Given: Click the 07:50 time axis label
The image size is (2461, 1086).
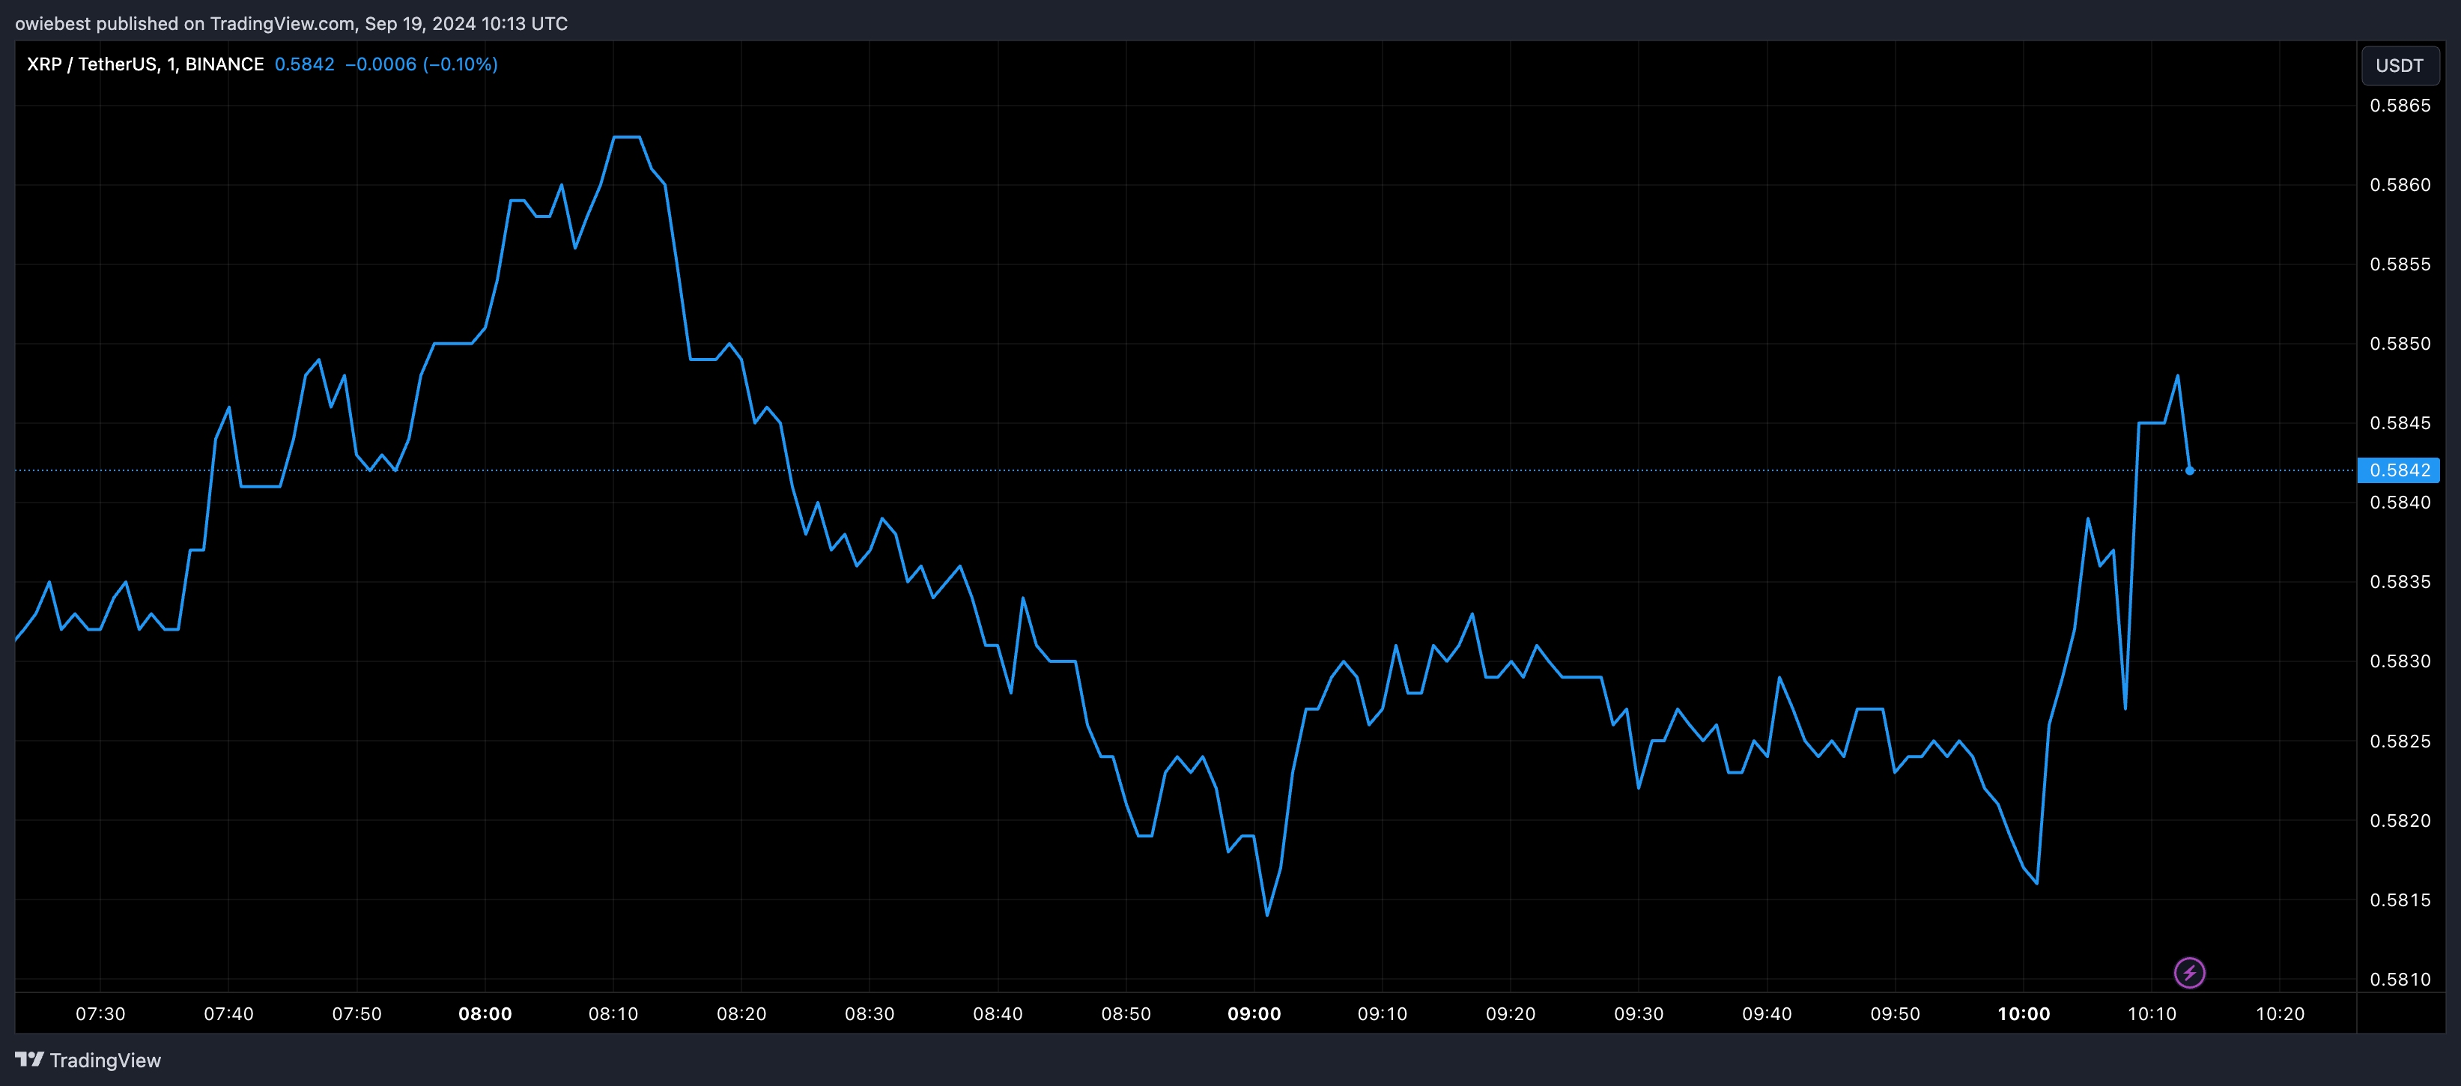Looking at the screenshot, I should 356,1013.
